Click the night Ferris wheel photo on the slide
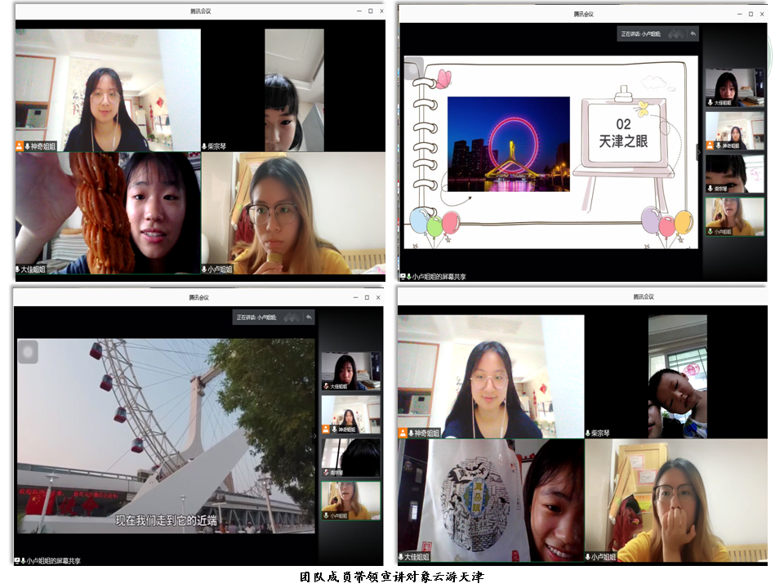This screenshot has height=588, width=784. 508,144
